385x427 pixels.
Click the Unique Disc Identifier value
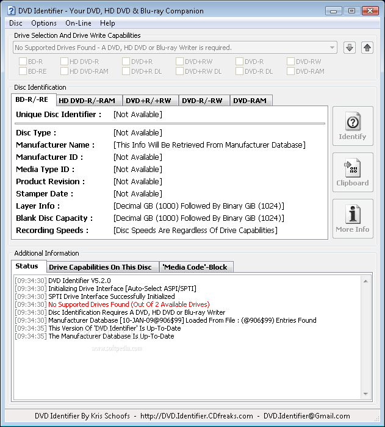pos(138,115)
